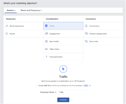Click the Product catalog sales cart icon
Image resolution: width=126 pixels, height=104 pixels.
86,33
